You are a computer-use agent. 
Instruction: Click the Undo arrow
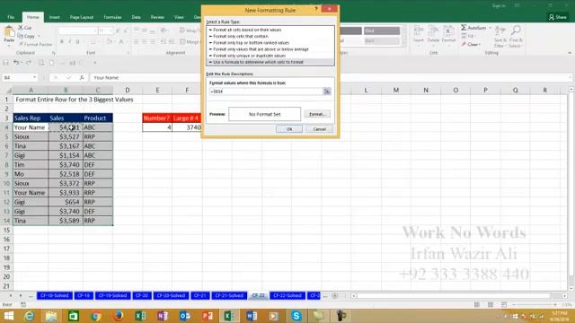pos(16,63)
